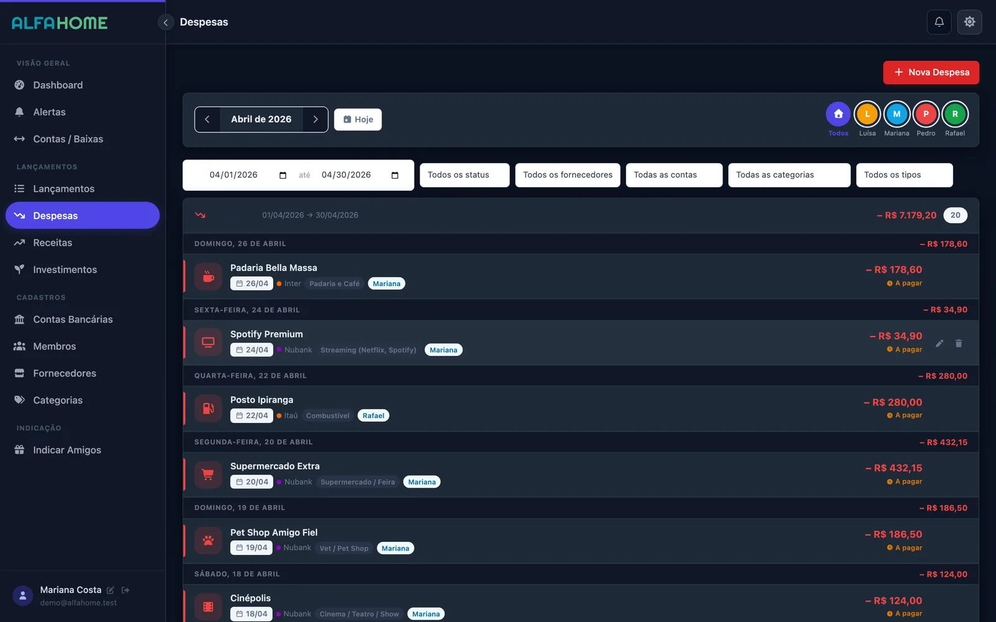Click Combustível category tag
Screen dimensions: 996x622
[327, 416]
